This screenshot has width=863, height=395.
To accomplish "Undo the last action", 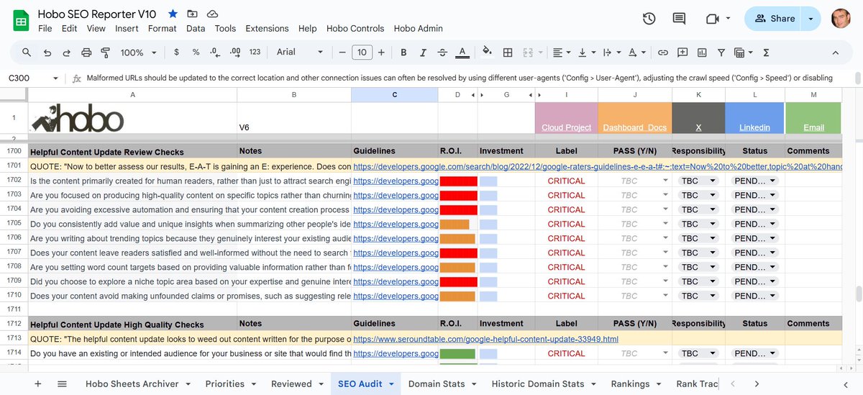I will pyautogui.click(x=47, y=53).
